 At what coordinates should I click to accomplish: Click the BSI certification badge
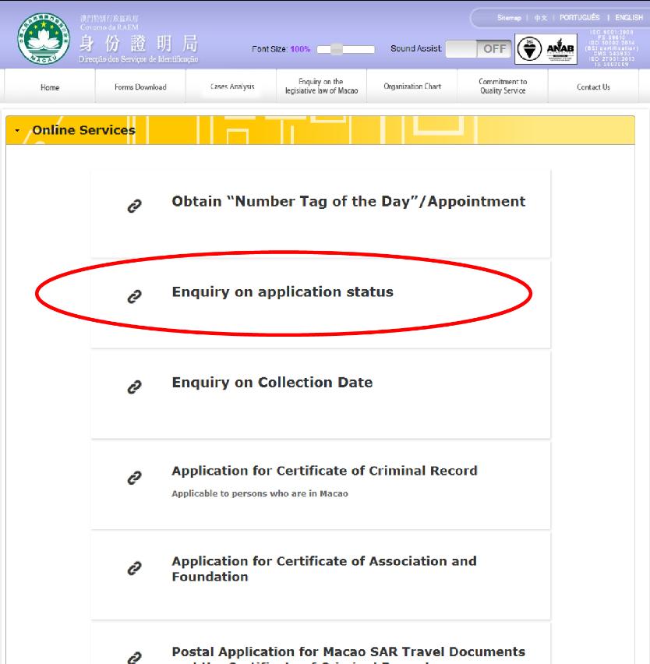[x=529, y=48]
